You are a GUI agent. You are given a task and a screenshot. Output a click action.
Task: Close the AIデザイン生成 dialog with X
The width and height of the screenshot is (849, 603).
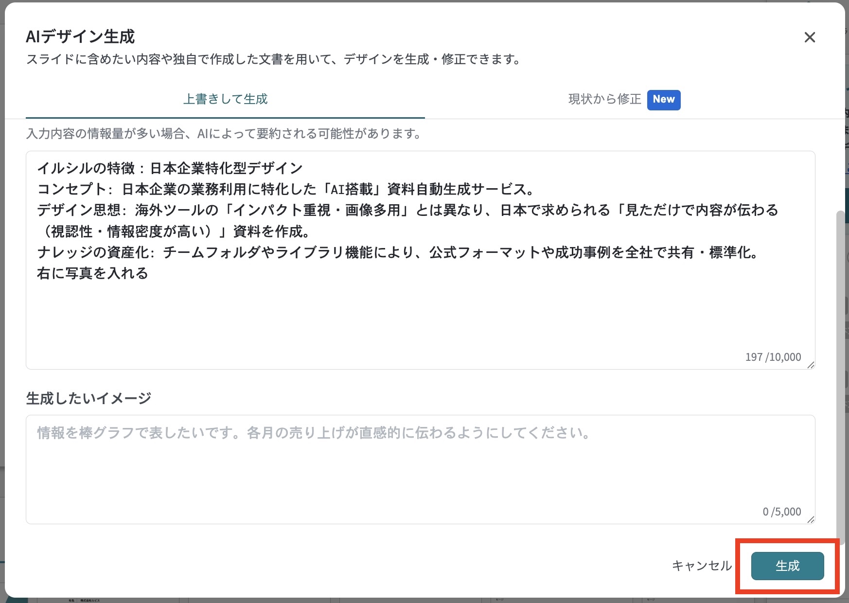tap(810, 37)
